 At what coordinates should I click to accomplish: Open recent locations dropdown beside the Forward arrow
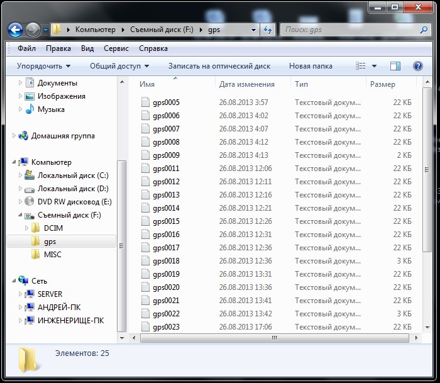45,30
